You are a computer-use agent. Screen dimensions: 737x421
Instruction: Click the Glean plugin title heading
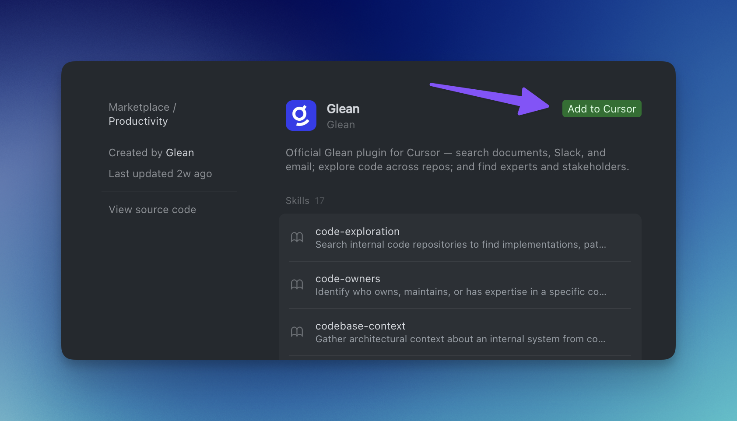(343, 109)
